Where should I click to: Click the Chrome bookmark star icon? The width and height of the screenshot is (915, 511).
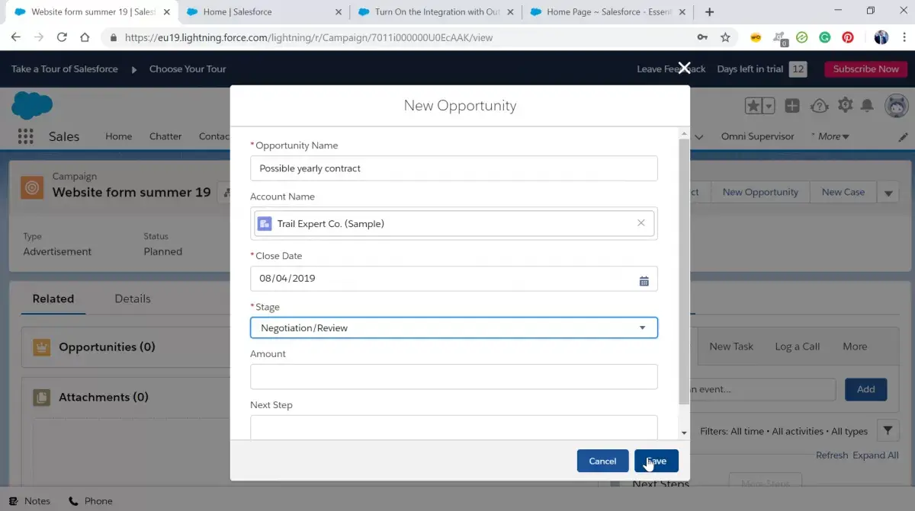click(x=725, y=37)
